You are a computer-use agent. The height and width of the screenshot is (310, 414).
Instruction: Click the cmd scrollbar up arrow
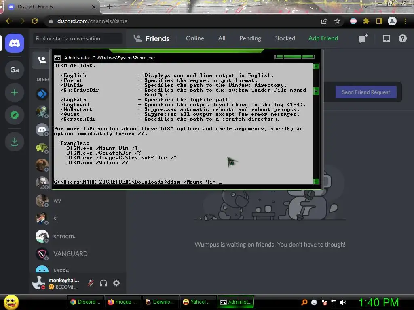pos(316,66)
